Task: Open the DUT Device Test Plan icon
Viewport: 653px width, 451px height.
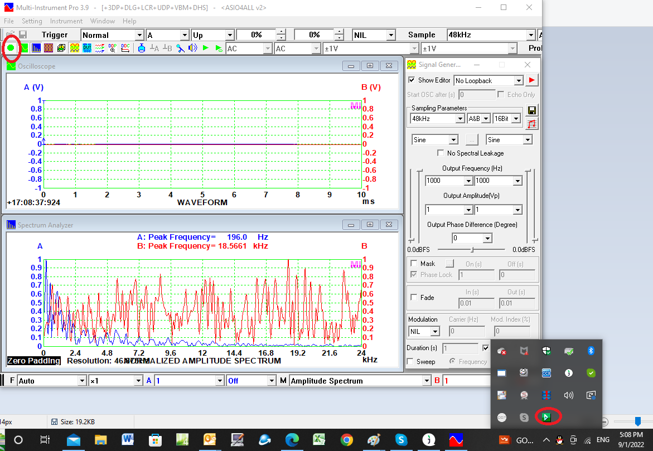Action: coord(87,48)
